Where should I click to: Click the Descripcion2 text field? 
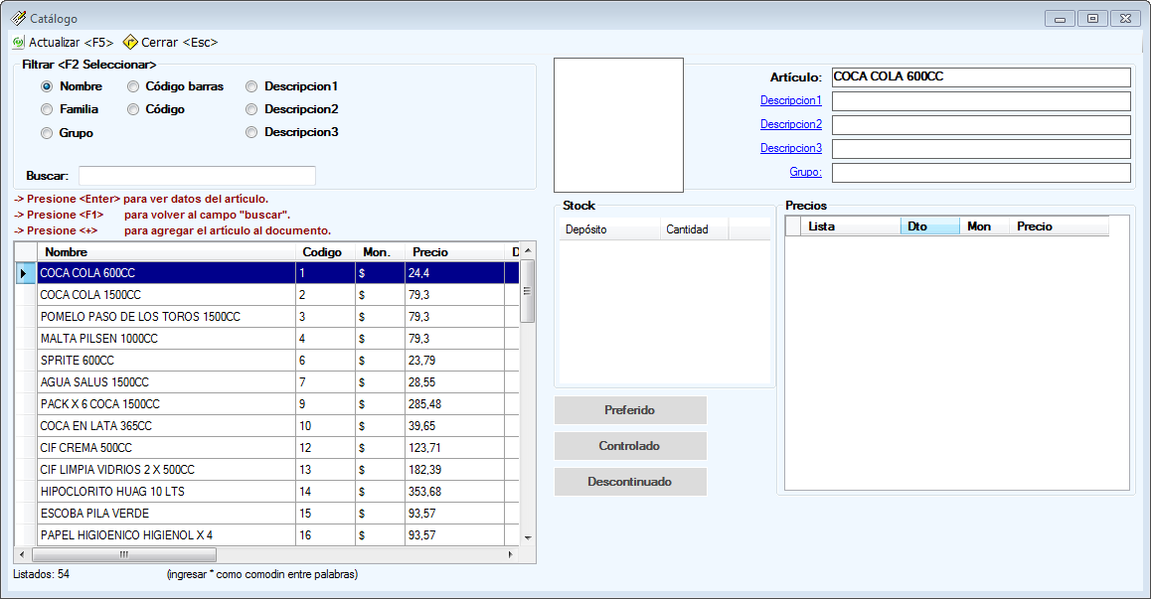pos(981,125)
